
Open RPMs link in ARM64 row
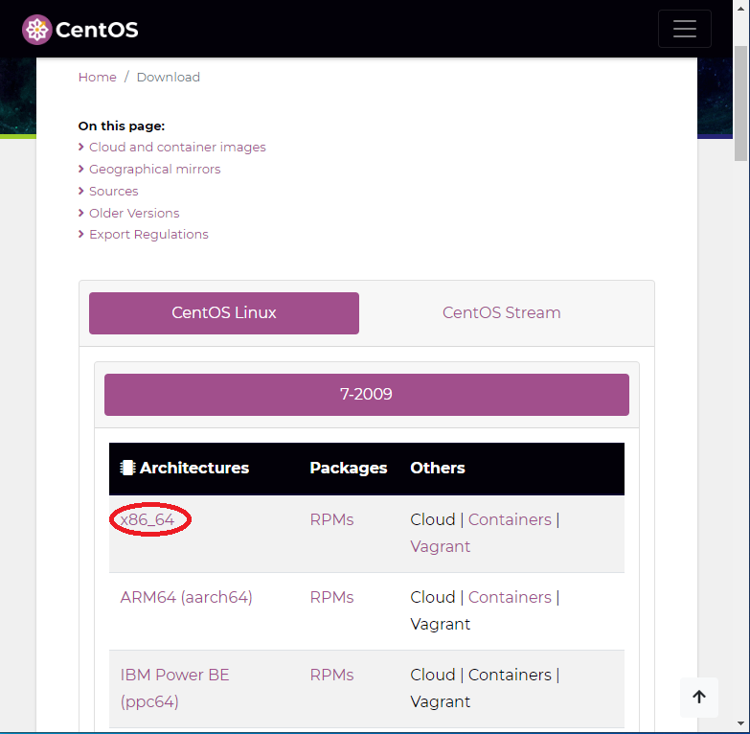tap(331, 597)
